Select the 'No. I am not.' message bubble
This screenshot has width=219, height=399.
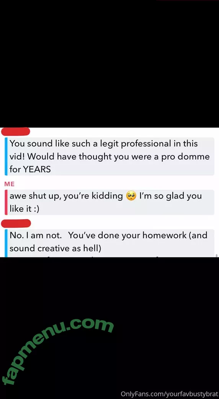coord(109,243)
